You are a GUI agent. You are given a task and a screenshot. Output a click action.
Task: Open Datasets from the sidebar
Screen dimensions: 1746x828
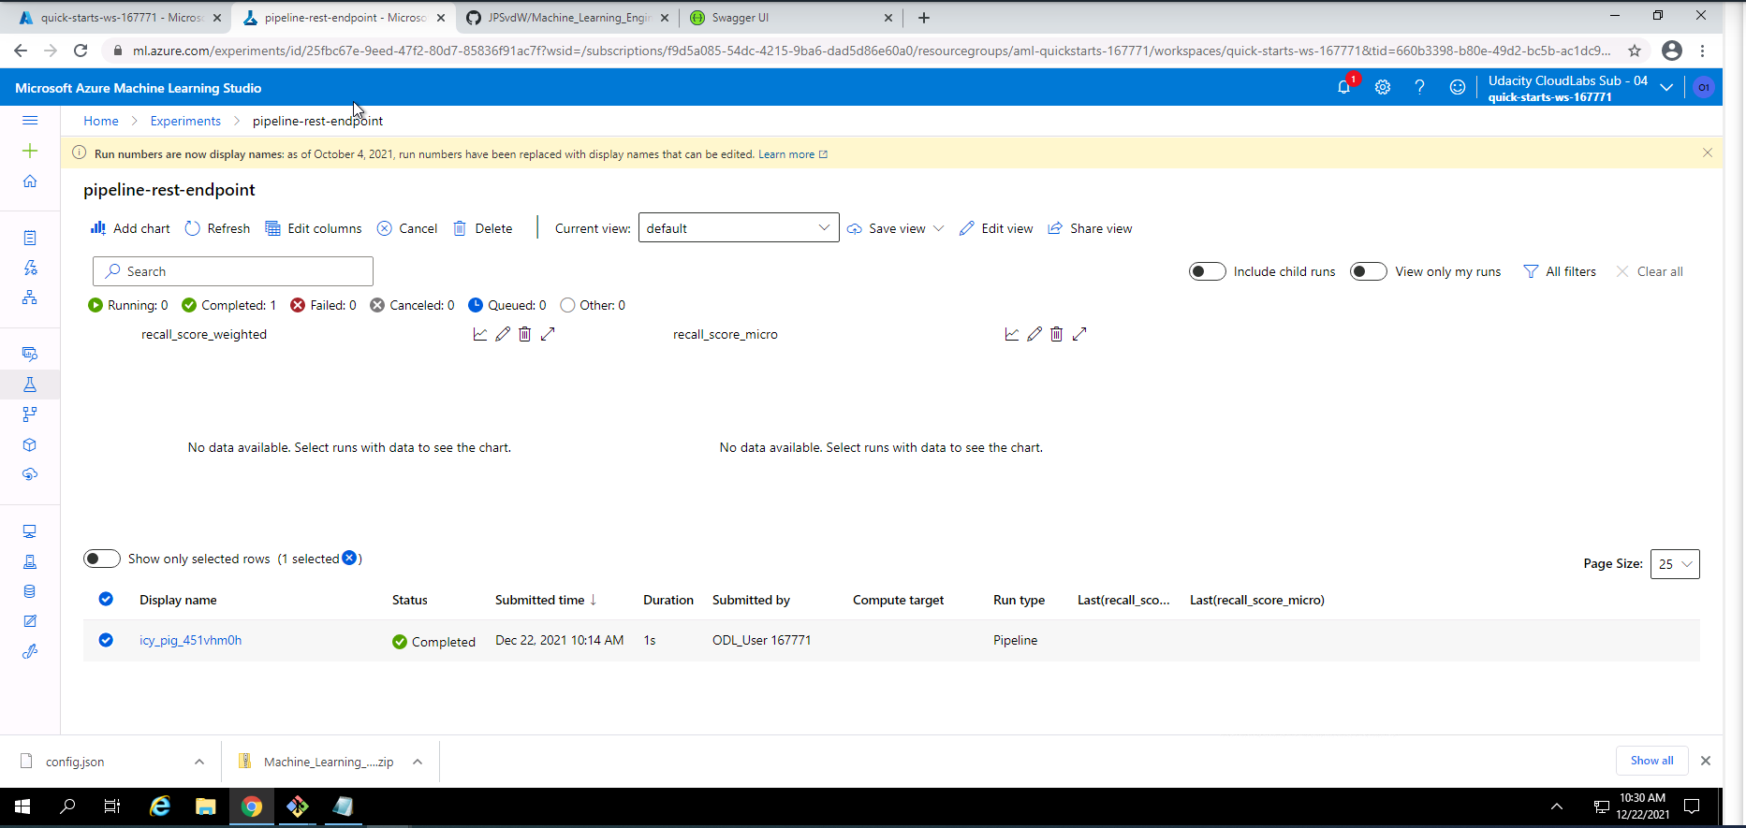coord(30,354)
